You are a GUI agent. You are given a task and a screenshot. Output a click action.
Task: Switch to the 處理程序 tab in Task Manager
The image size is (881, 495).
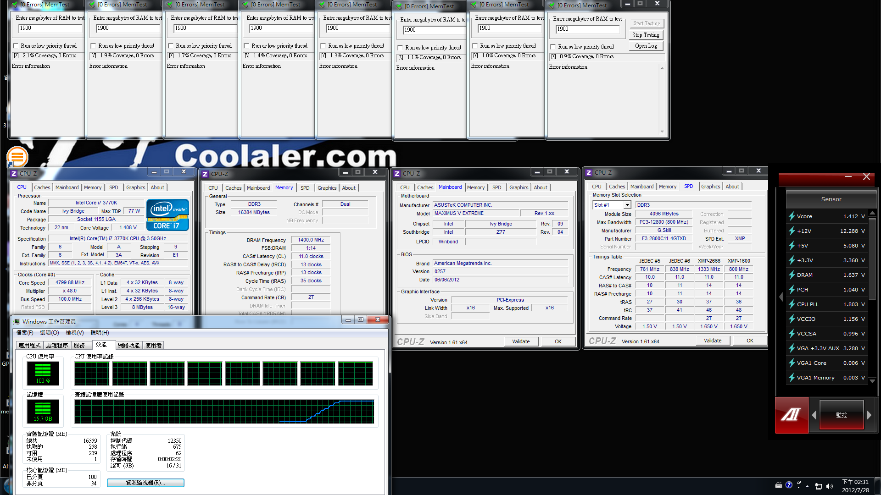[57, 346]
